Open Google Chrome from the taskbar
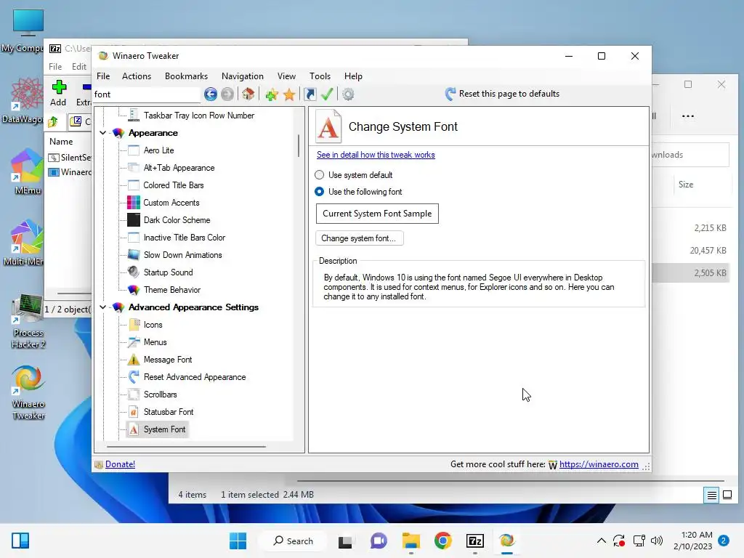The width and height of the screenshot is (744, 558). click(x=442, y=541)
